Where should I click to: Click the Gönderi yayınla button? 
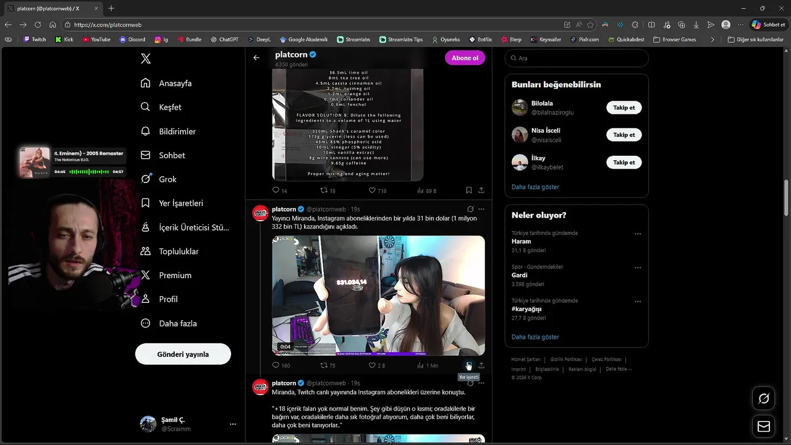pyautogui.click(x=183, y=354)
